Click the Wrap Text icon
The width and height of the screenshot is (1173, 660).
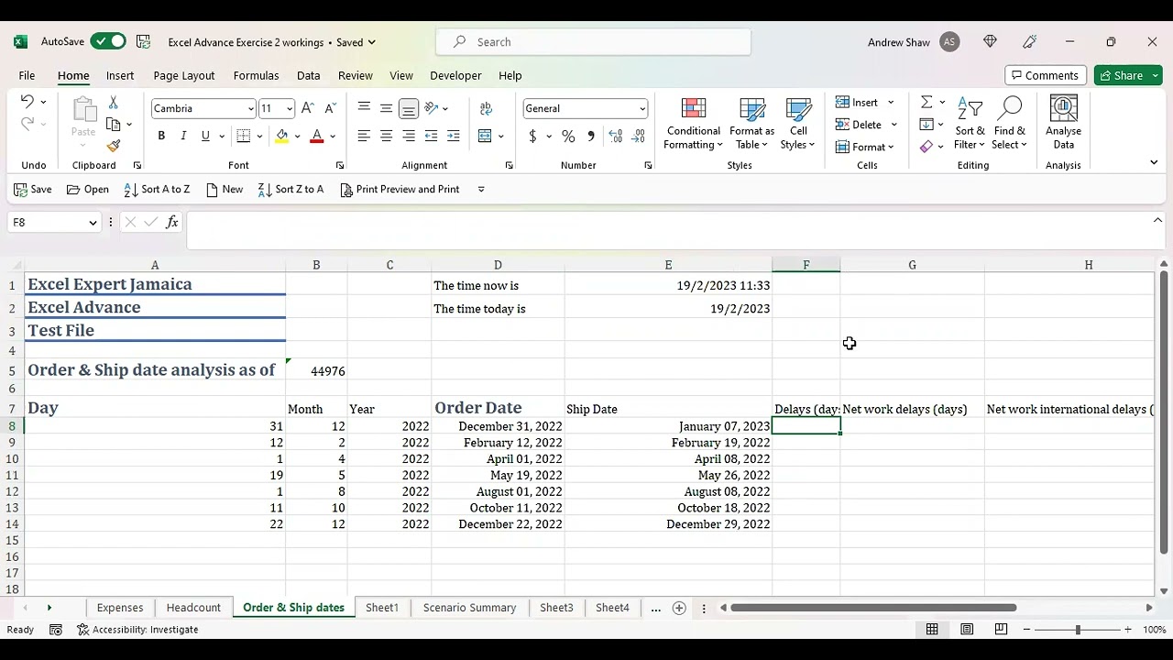click(486, 108)
